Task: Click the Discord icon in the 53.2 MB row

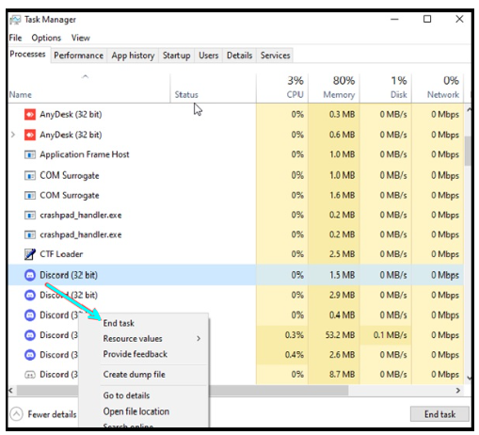Action: click(30, 335)
